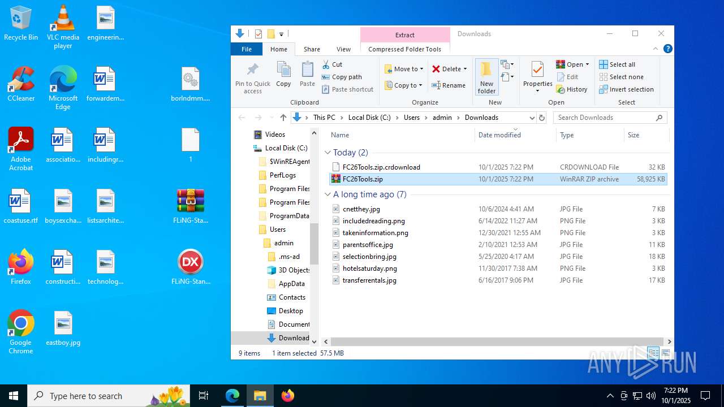Click Type here to search box
This screenshot has width=724, height=407.
pyautogui.click(x=109, y=396)
